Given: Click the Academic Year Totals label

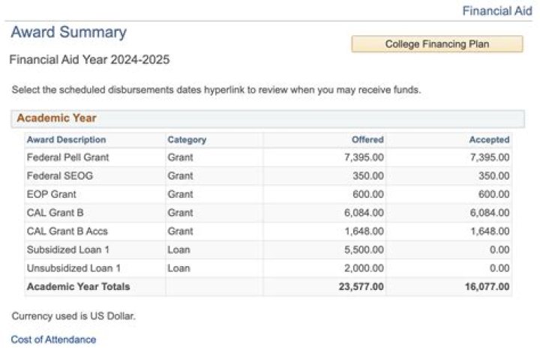Looking at the screenshot, I should (x=79, y=287).
